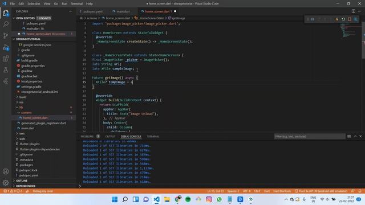Open the Accounts menu icon

(6, 171)
